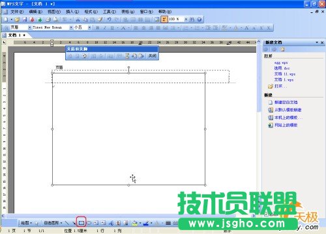The height and width of the screenshot is (234, 326).
Task: Select the Rectangle drawing tool
Action: coord(81,222)
